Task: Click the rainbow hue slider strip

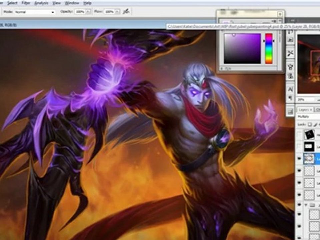Action: [269, 49]
